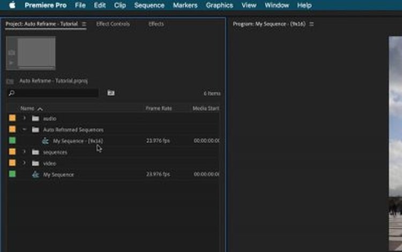Viewport: 402px width, 252px height.
Task: Click frame rate value of My Sequence
Action: pyautogui.click(x=158, y=174)
